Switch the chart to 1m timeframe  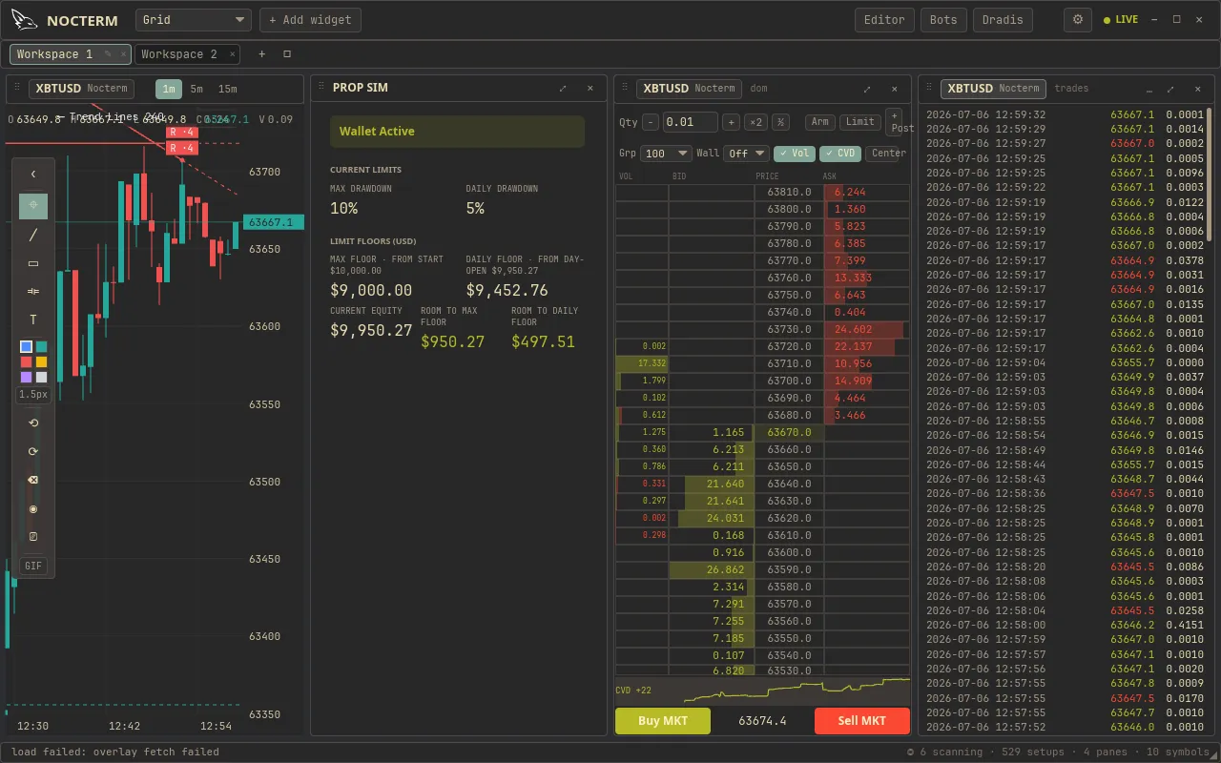coord(169,89)
